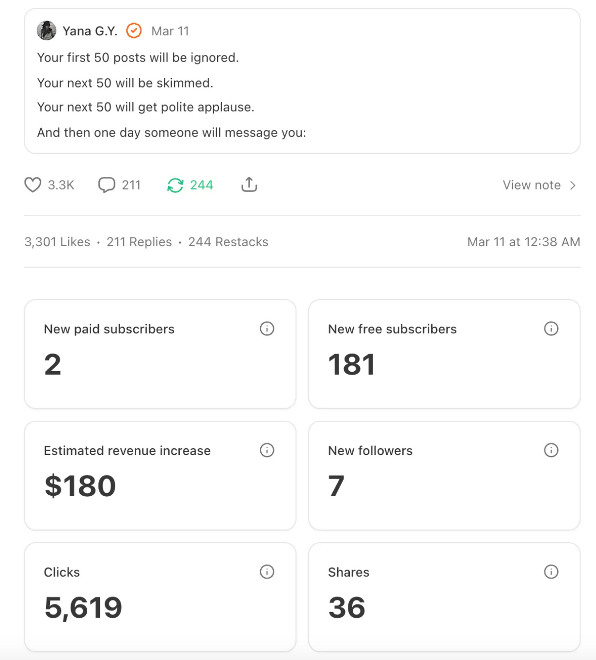Show info for Estimated revenue increase
The width and height of the screenshot is (596, 660).
(267, 450)
